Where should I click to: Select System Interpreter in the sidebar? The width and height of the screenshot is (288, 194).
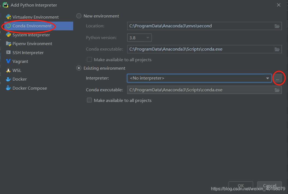pos(38,35)
